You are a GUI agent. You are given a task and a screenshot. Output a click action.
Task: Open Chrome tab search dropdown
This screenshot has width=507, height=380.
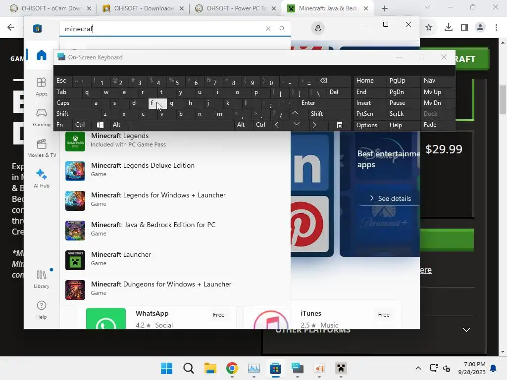coord(427,7)
